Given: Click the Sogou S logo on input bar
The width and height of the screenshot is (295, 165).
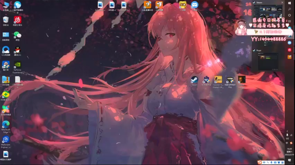Looking at the screenshot, I should click(260, 162).
